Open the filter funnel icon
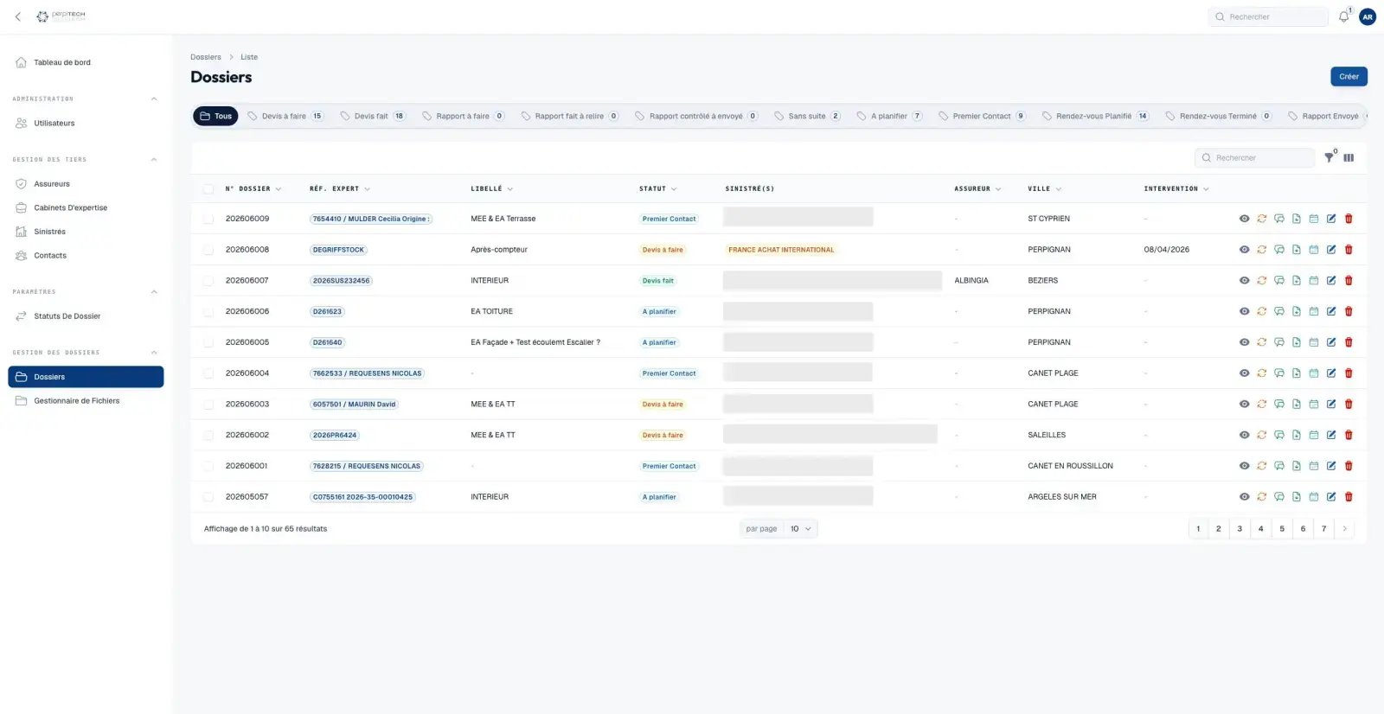 [1329, 157]
